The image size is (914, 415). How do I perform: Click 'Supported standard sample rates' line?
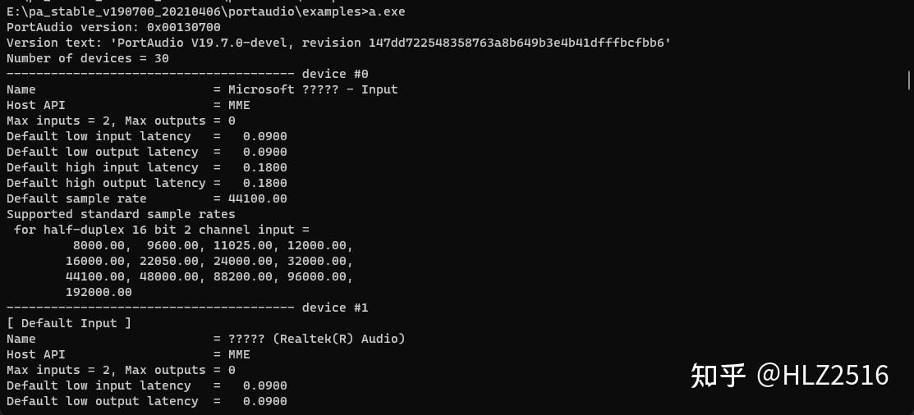[x=121, y=214]
